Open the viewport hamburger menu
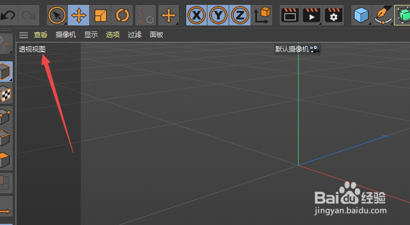This screenshot has height=225, width=410. pyautogui.click(x=24, y=35)
